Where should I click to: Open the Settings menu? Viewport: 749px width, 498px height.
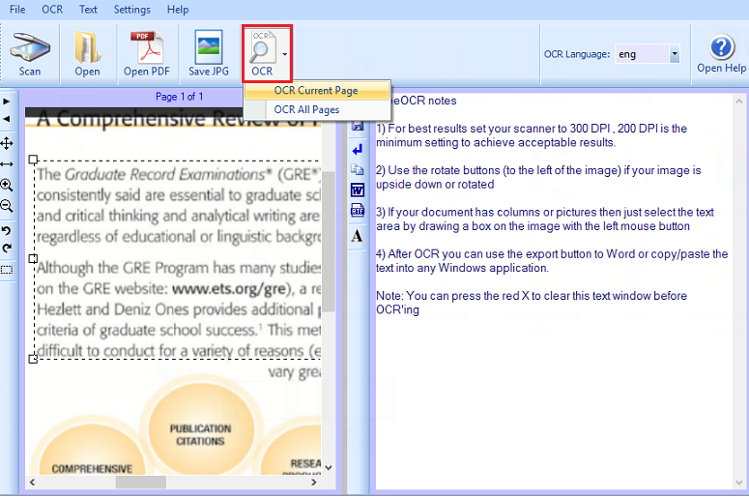pos(131,9)
